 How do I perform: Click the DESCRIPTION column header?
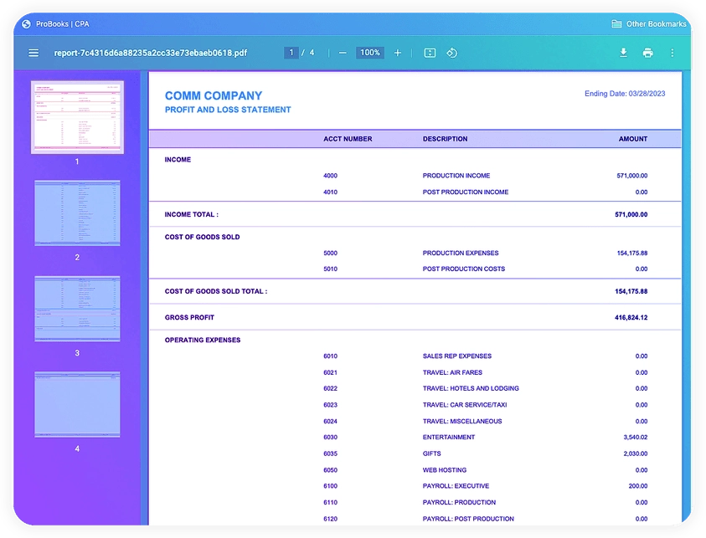(445, 139)
